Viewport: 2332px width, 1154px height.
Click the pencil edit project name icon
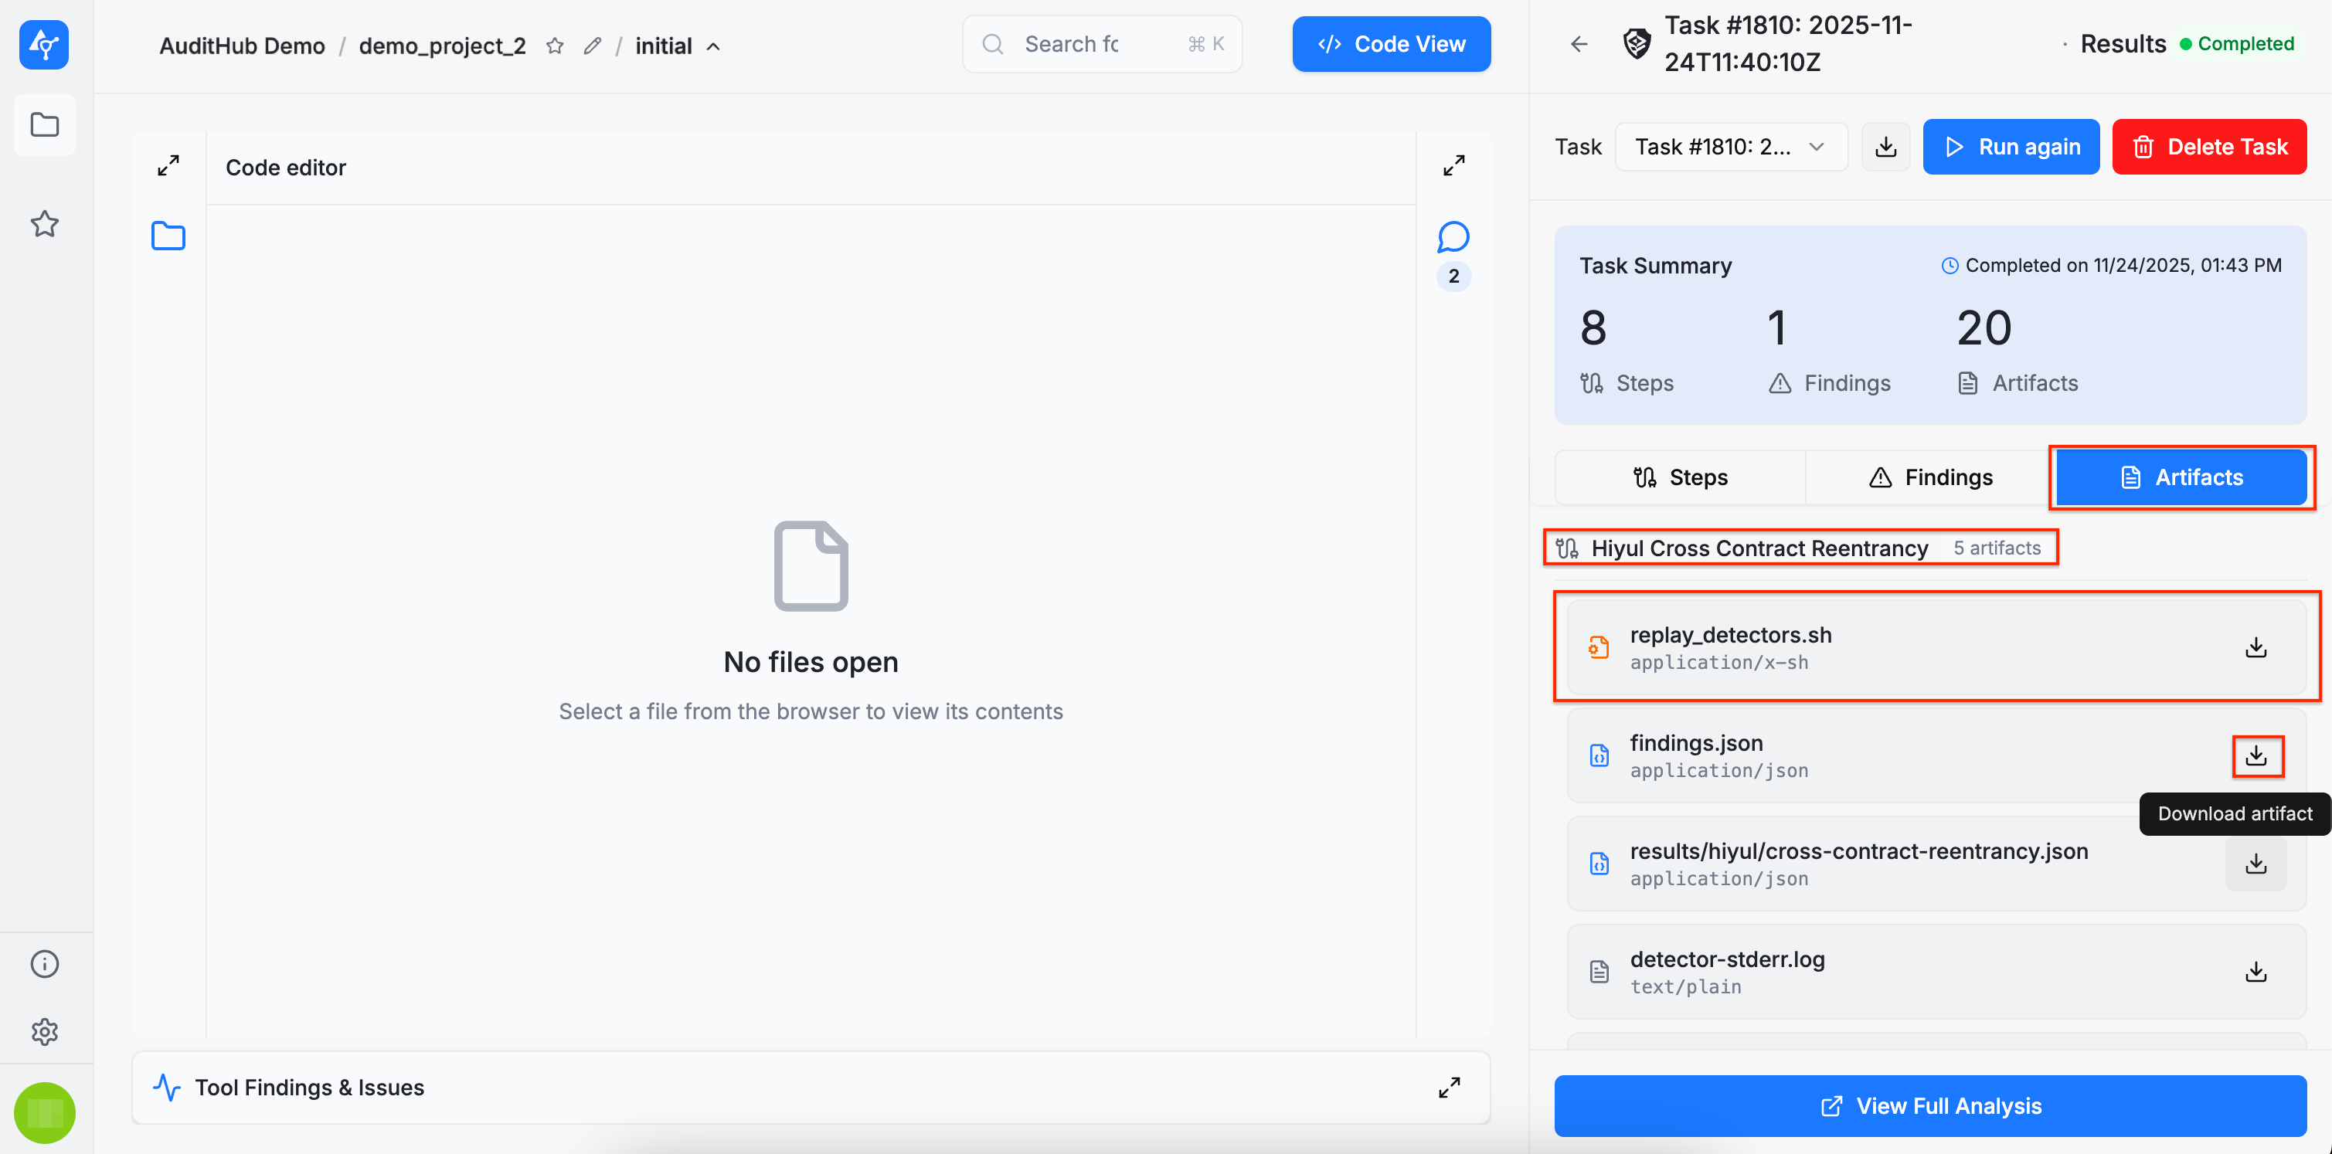pos(592,46)
